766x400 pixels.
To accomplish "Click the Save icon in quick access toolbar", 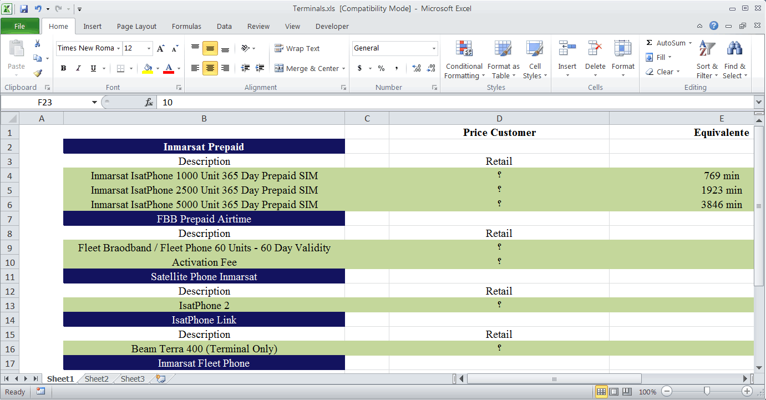I will click(24, 9).
